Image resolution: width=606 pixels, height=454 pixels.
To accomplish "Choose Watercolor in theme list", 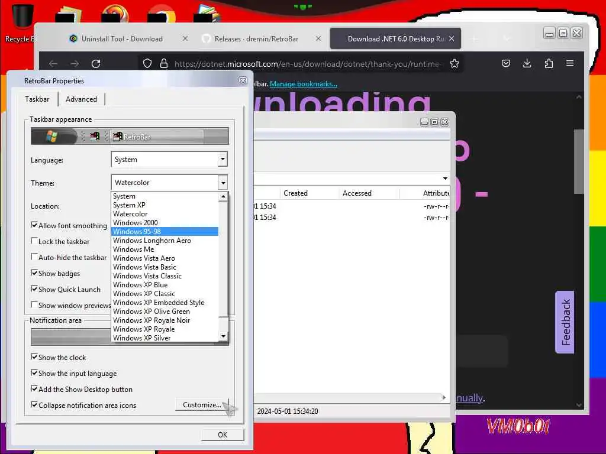I will [165, 214].
